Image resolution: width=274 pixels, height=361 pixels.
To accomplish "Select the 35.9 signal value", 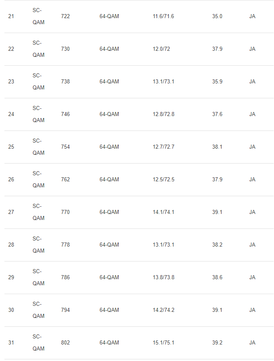I will coord(217,82).
